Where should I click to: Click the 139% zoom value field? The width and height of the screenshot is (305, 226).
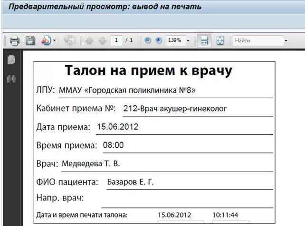tap(176, 40)
